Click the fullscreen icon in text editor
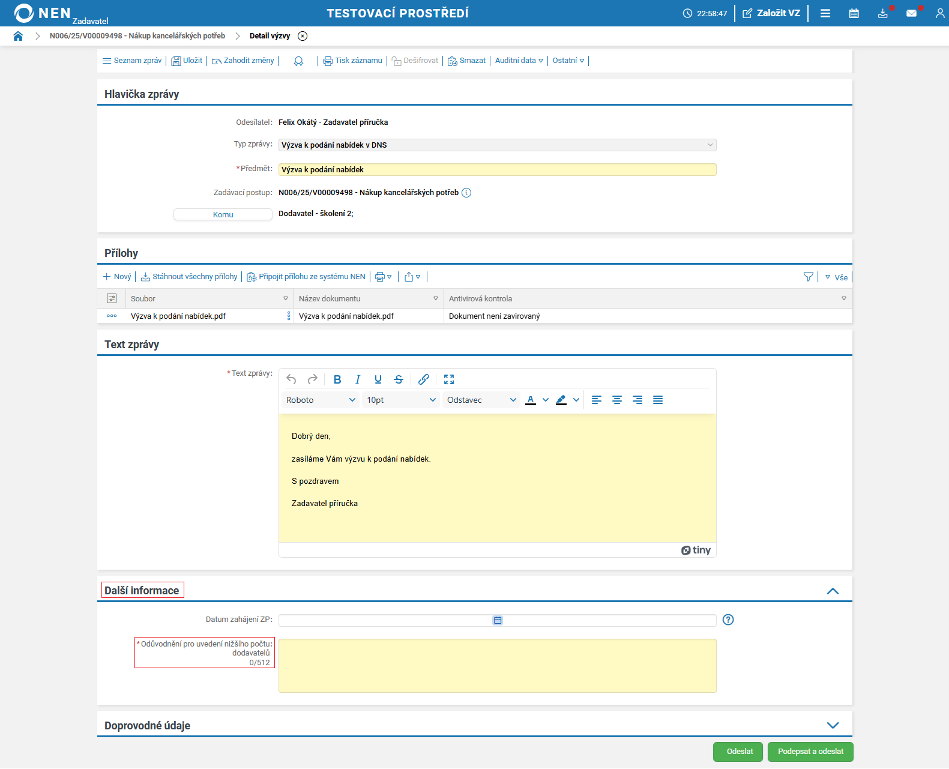The height and width of the screenshot is (769, 949). pos(449,379)
